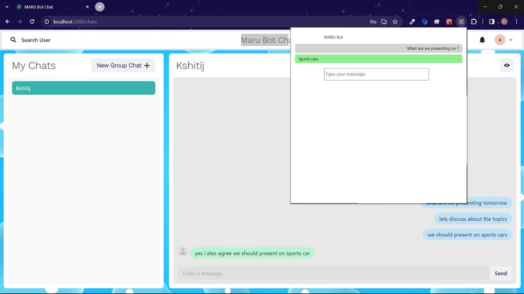The image size is (524, 294).
Task: Open the Extensions puzzle icon
Action: 473,21
